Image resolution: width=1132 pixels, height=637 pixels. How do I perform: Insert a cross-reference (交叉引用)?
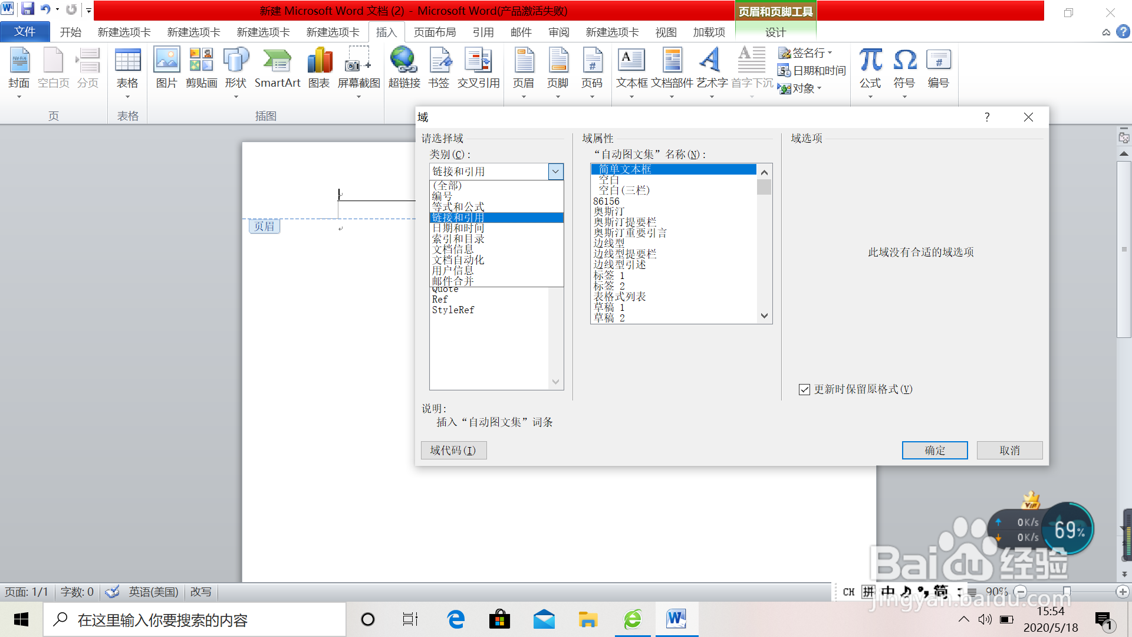478,68
